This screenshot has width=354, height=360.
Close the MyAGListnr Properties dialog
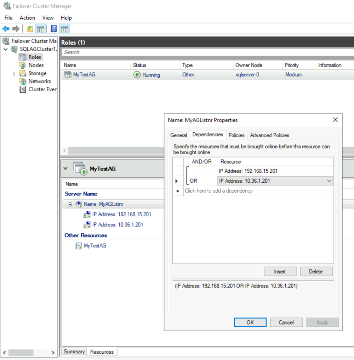coord(335,120)
